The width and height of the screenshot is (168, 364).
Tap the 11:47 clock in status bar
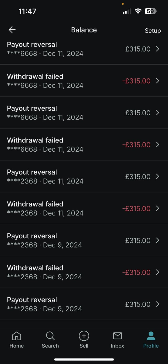click(27, 11)
